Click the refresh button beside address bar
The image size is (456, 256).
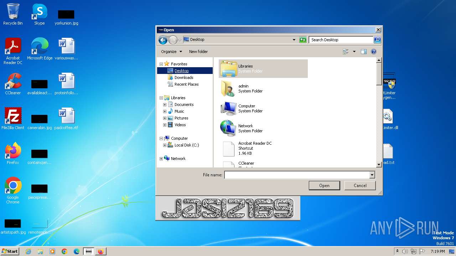(x=303, y=40)
